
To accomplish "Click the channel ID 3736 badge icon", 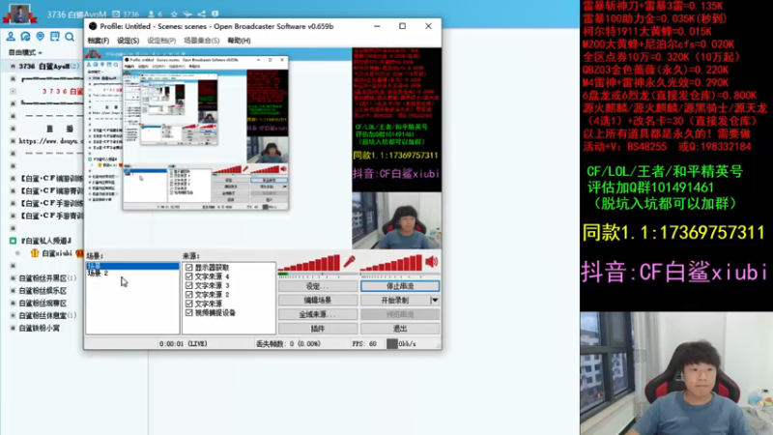I will (x=116, y=14).
